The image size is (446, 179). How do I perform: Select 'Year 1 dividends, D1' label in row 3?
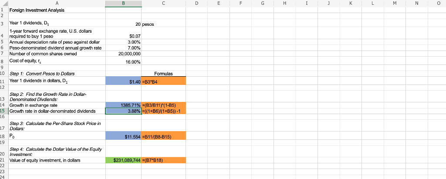(57, 24)
